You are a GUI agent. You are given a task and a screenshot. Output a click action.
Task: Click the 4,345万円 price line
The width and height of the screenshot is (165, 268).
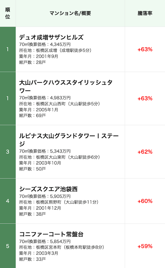(x=45, y=45)
